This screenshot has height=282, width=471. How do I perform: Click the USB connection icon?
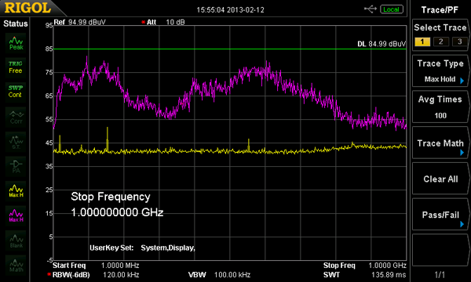[370, 9]
